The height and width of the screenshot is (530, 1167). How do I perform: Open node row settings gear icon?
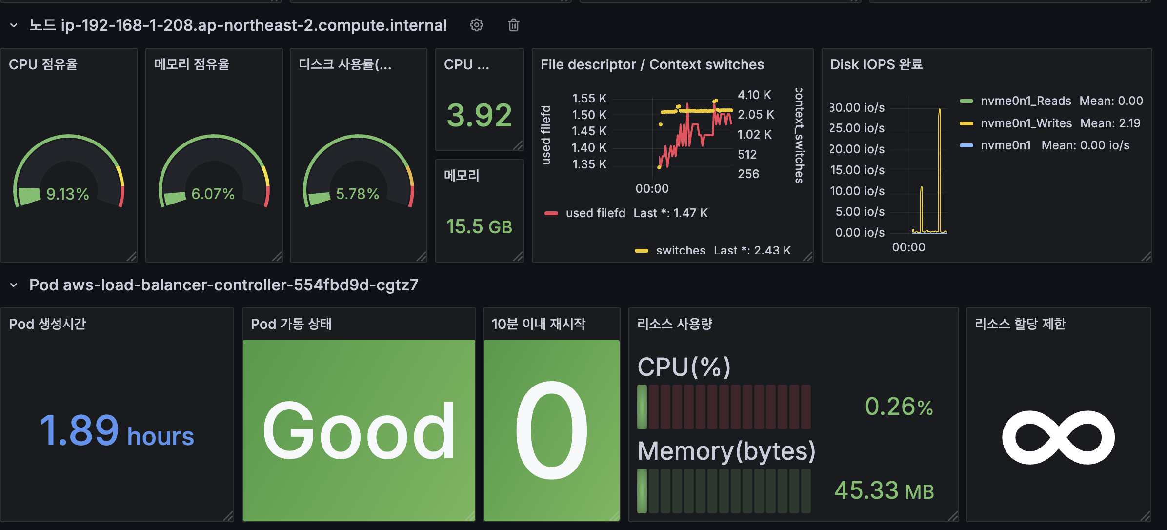click(476, 25)
